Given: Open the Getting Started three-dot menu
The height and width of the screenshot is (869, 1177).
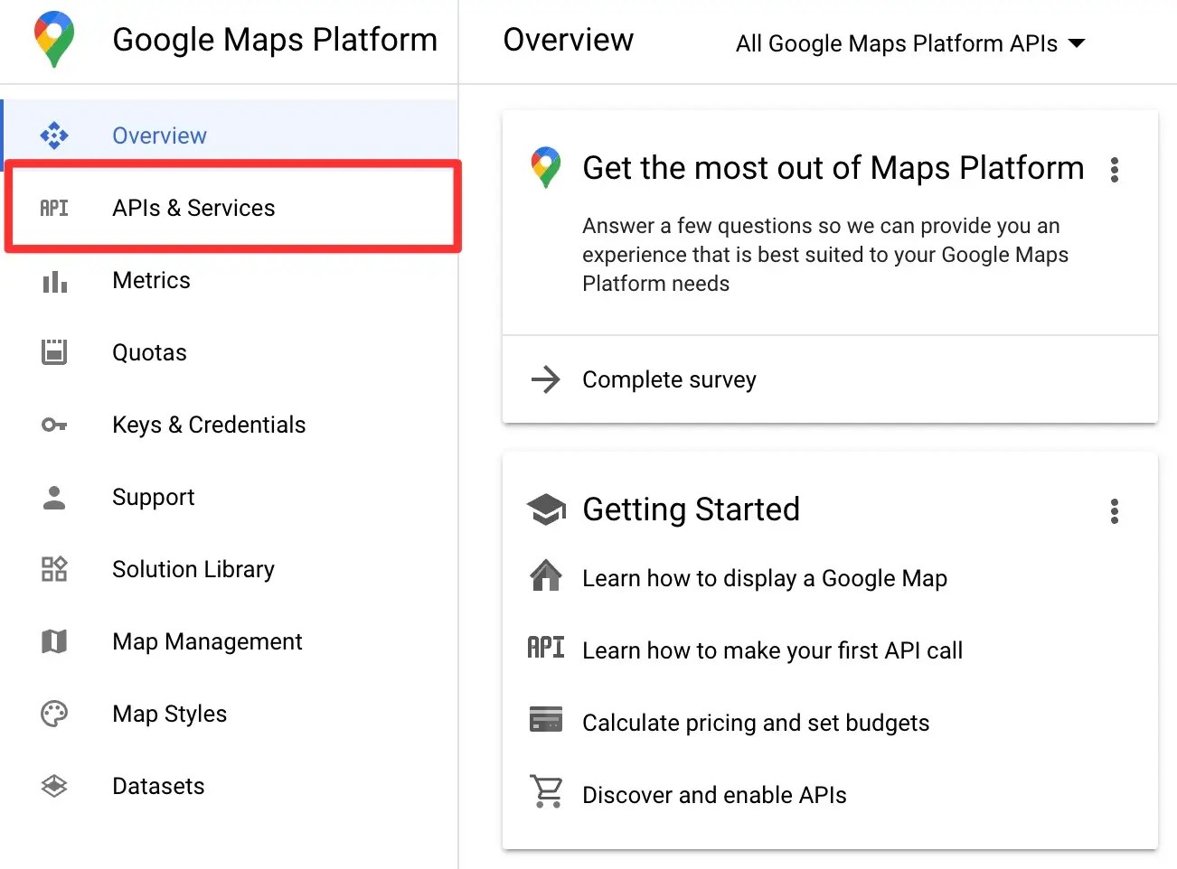Looking at the screenshot, I should coord(1115,511).
